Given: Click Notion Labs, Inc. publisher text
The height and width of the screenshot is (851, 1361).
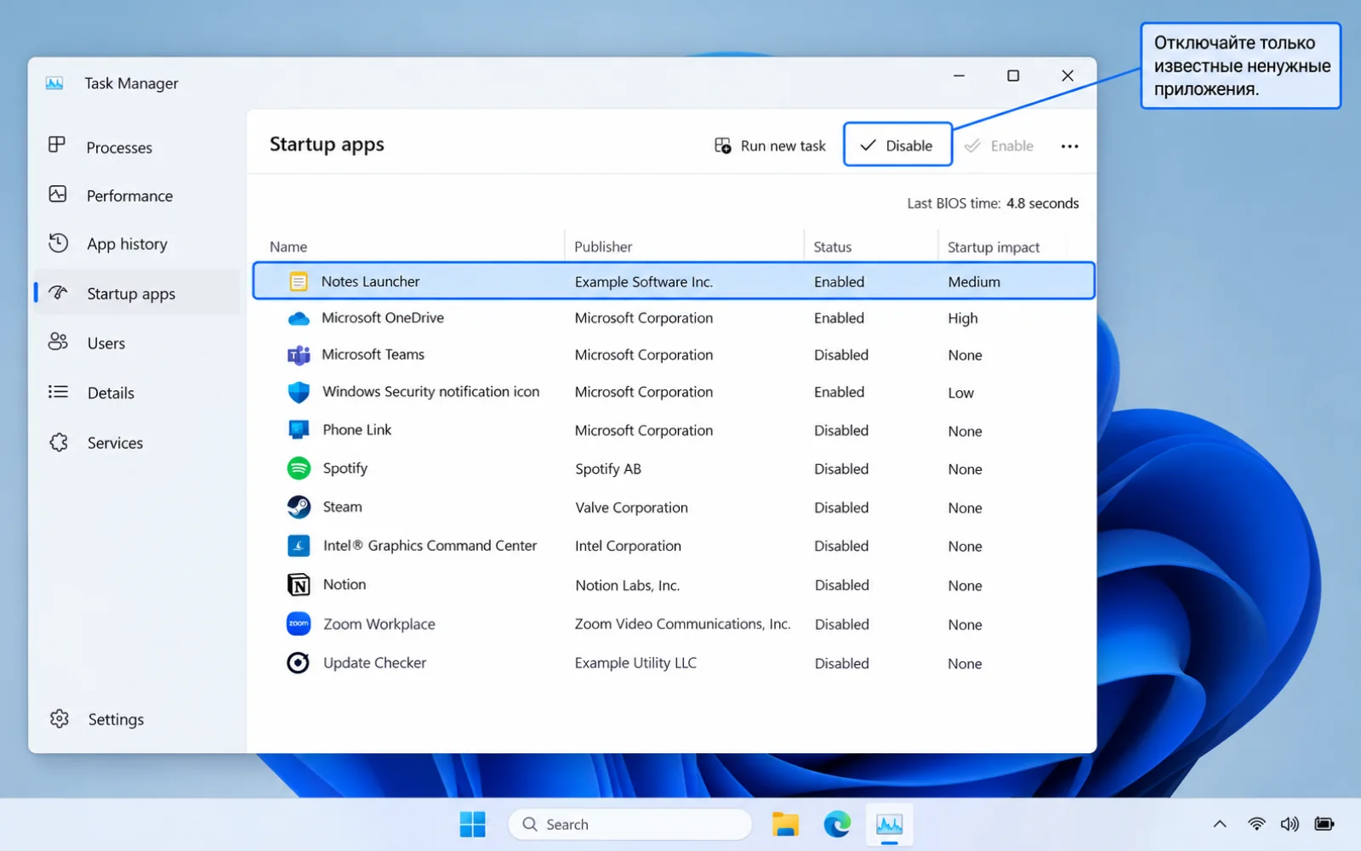Looking at the screenshot, I should (627, 585).
